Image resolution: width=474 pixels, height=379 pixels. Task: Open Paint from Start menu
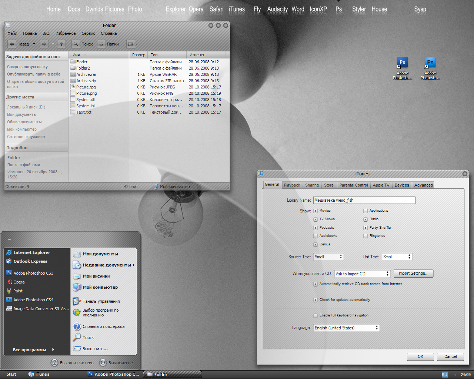pos(15,291)
